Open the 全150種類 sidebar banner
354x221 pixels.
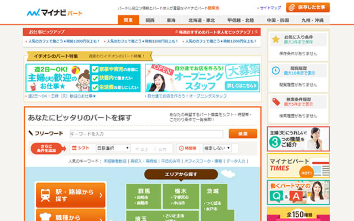point(298,214)
